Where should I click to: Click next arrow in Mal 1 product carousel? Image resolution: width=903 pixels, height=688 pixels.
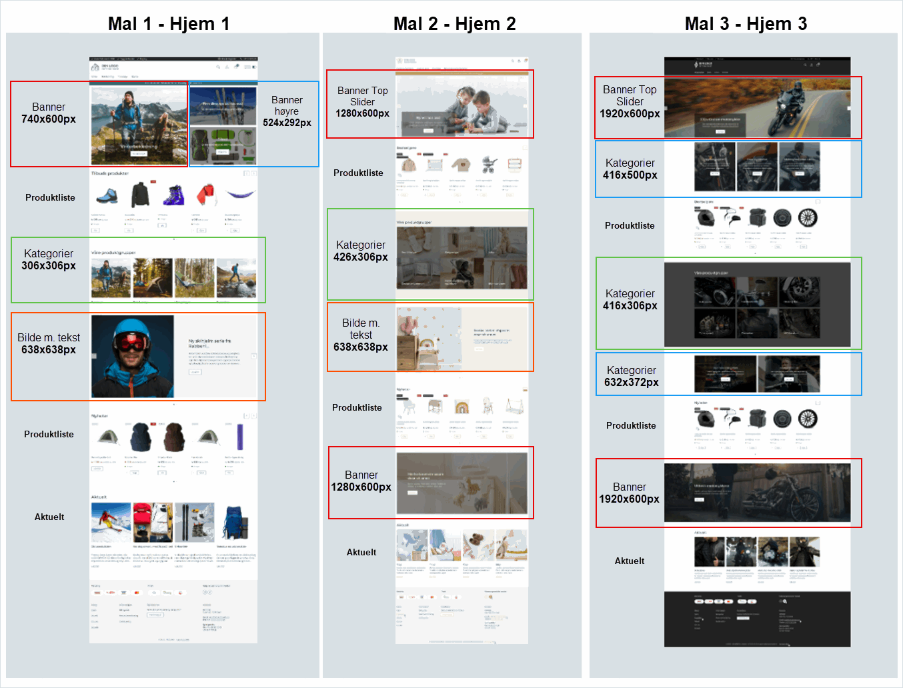[253, 173]
